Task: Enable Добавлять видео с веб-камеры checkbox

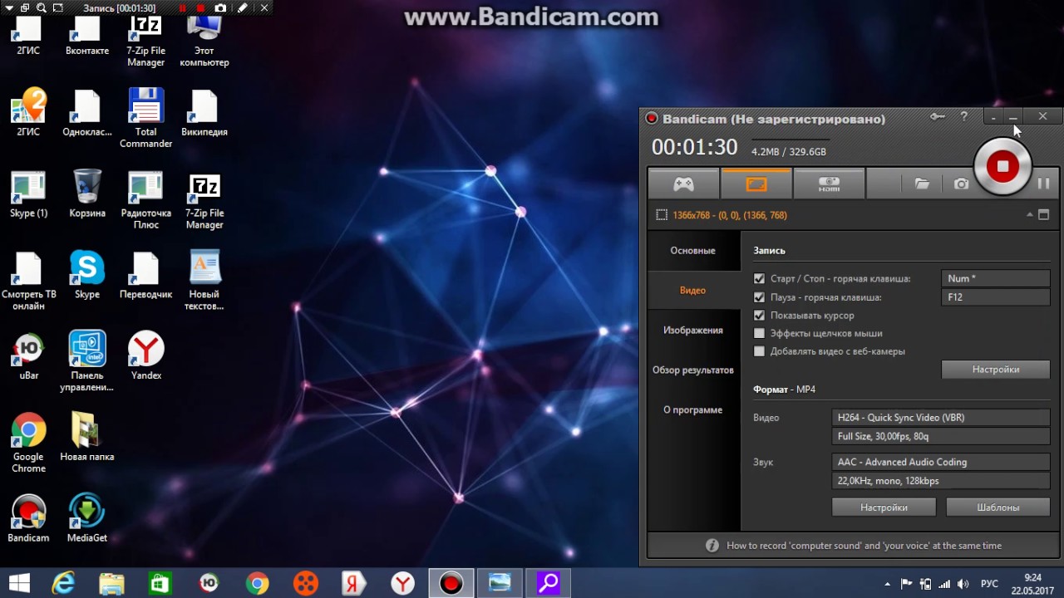Action: (759, 351)
